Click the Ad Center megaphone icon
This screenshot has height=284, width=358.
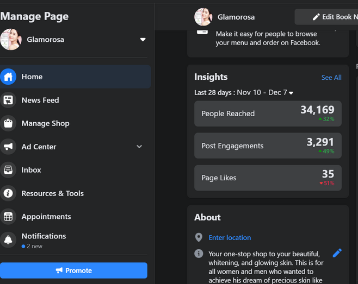coord(8,147)
